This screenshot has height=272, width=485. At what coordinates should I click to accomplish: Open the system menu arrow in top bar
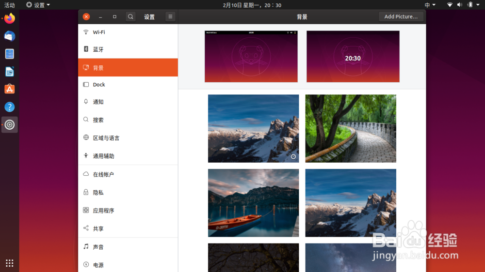coord(478,5)
